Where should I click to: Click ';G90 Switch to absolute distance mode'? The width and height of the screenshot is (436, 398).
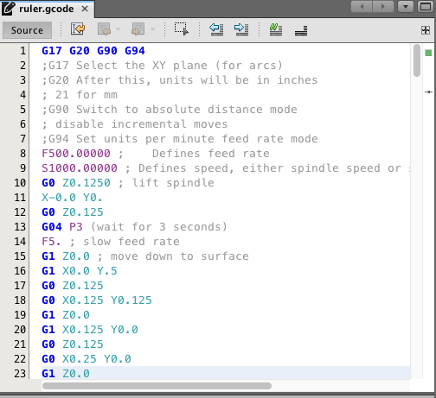(x=170, y=110)
